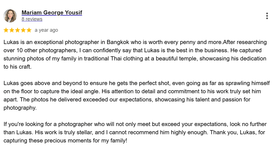Click the fifth gold rating star
The height and width of the screenshot is (149, 272).
[x=29, y=30]
